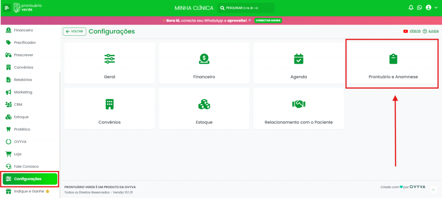Open the Financeiro settings card
442x198 pixels.
coord(204,63)
